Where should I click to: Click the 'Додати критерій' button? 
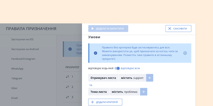point(105,102)
